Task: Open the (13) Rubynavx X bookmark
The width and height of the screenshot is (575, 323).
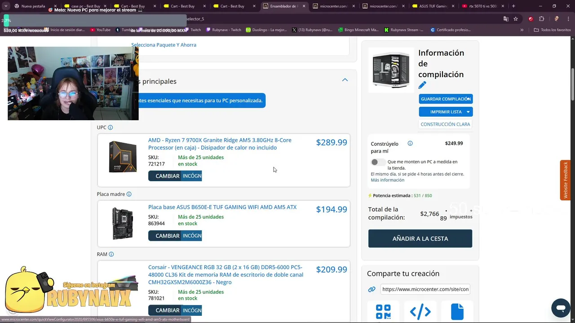Action: (x=312, y=30)
